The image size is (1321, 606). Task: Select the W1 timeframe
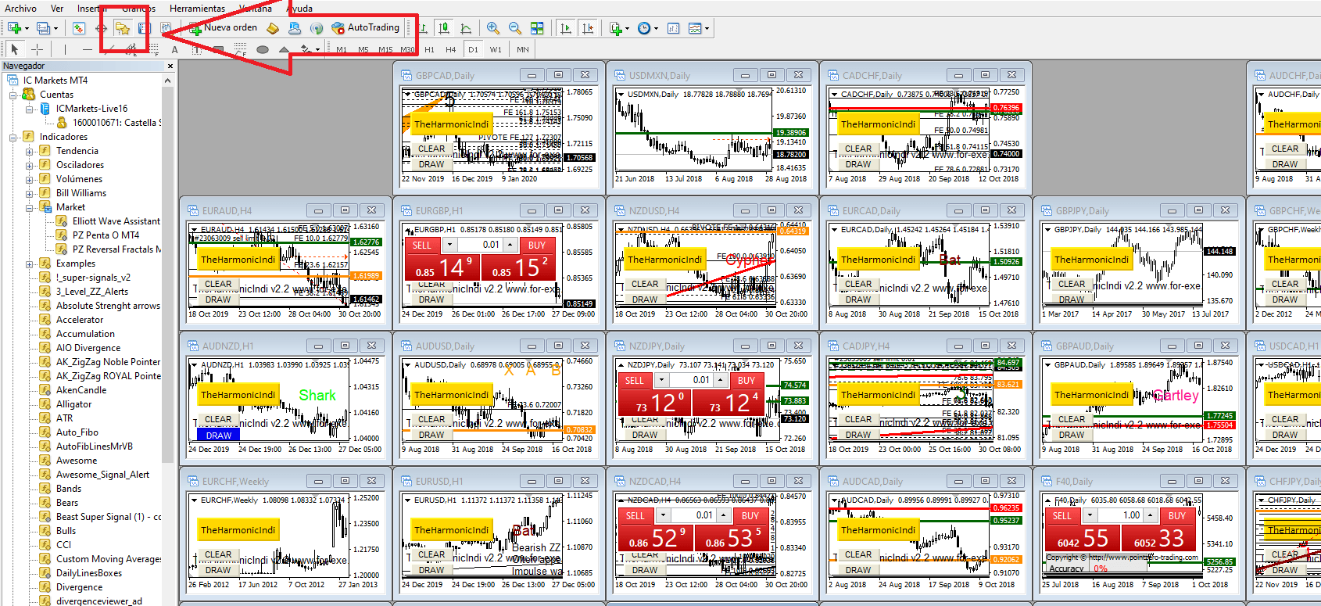click(x=496, y=49)
